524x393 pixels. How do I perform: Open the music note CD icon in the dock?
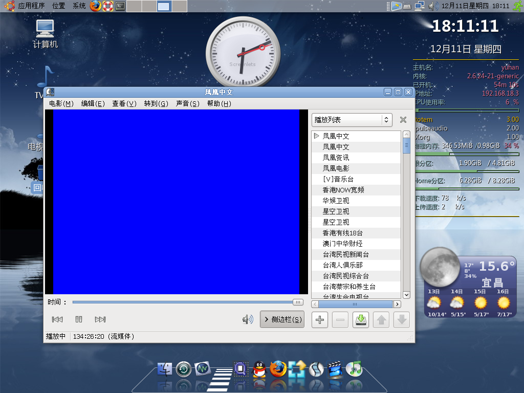click(354, 369)
